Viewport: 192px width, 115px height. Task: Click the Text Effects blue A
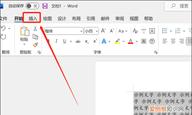[x=104, y=41]
